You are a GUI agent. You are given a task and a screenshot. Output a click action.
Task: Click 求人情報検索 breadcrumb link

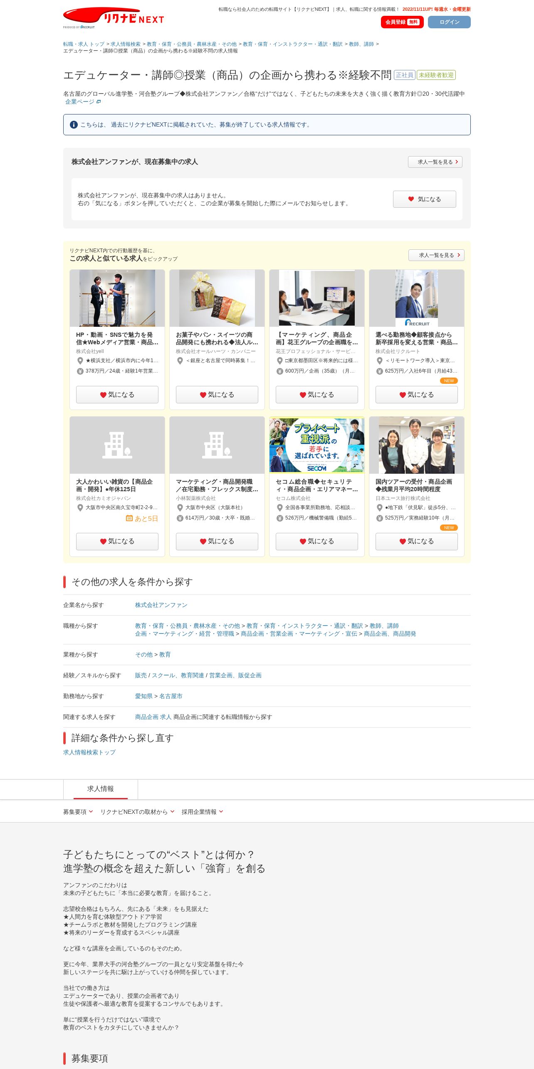point(125,44)
